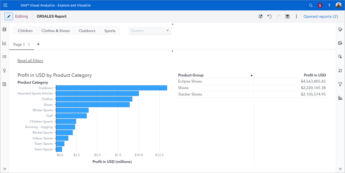Select the Page 1 tab
This screenshot has height=173, width=345.
19,44
